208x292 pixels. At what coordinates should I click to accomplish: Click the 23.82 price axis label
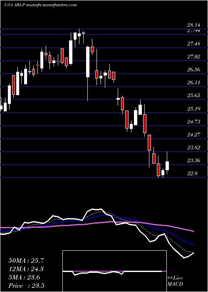tap(194, 148)
